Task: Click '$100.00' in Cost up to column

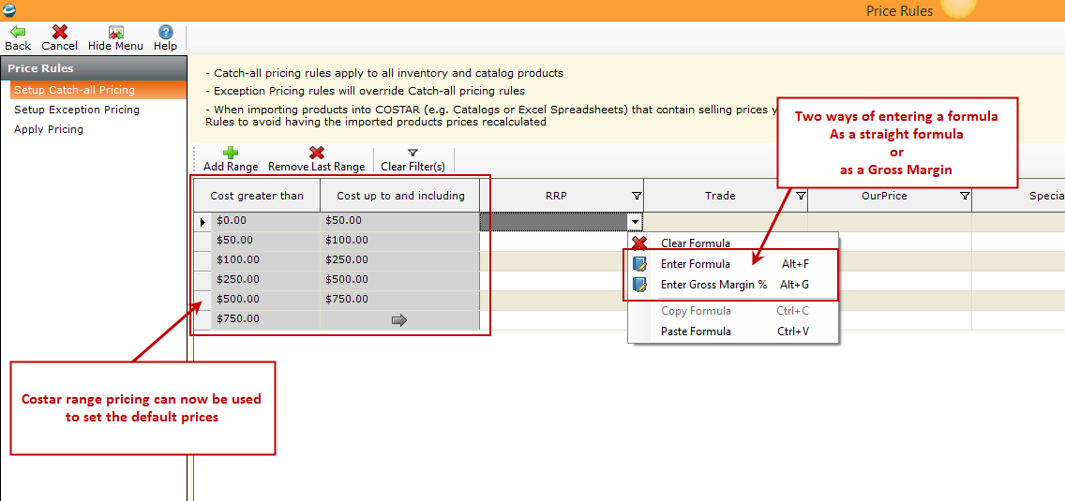Action: pos(400,241)
